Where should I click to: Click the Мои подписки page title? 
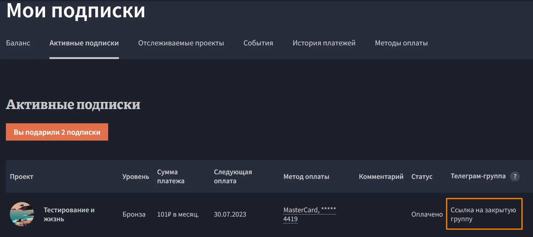click(76, 11)
